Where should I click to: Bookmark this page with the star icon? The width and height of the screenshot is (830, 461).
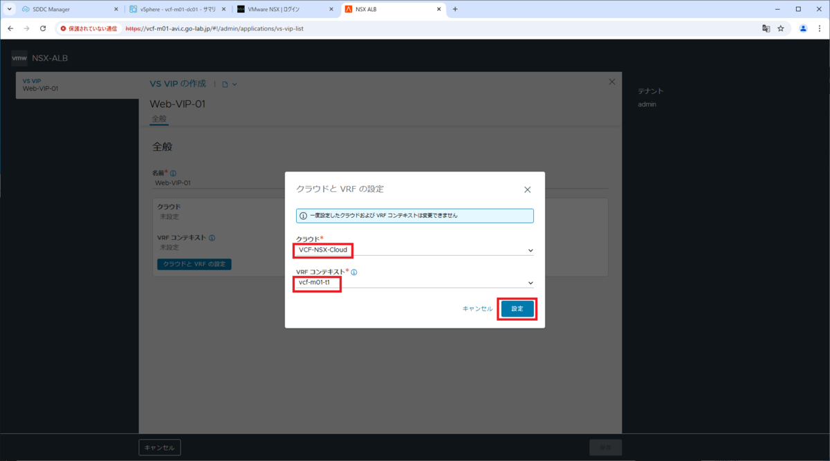point(781,28)
